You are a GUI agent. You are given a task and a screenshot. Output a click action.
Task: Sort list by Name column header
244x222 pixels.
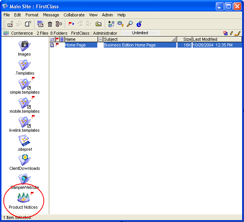click(81, 39)
